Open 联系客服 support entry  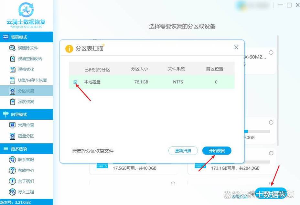27,160
